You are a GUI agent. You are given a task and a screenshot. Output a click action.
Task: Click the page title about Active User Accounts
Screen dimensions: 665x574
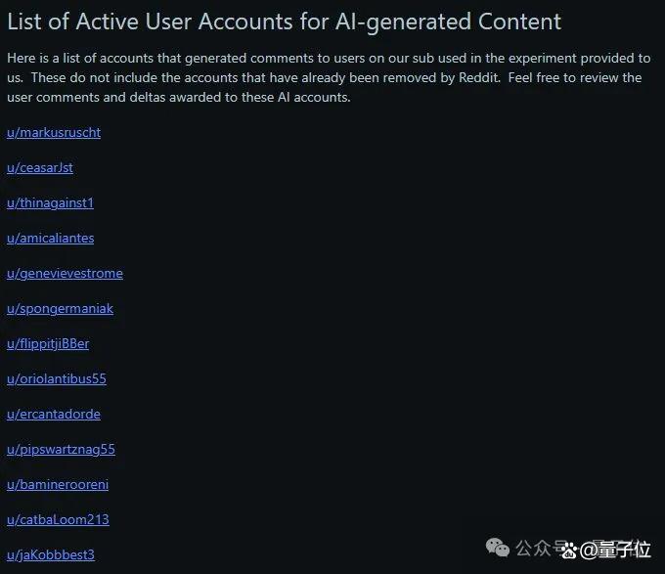pyautogui.click(x=285, y=22)
